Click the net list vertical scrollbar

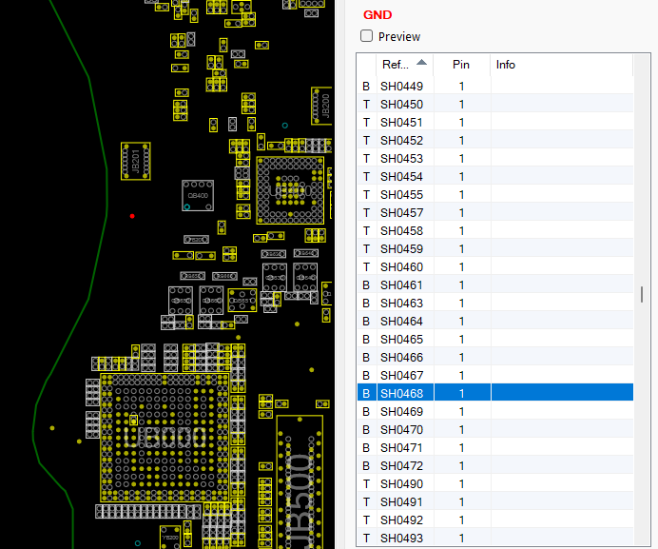(642, 295)
